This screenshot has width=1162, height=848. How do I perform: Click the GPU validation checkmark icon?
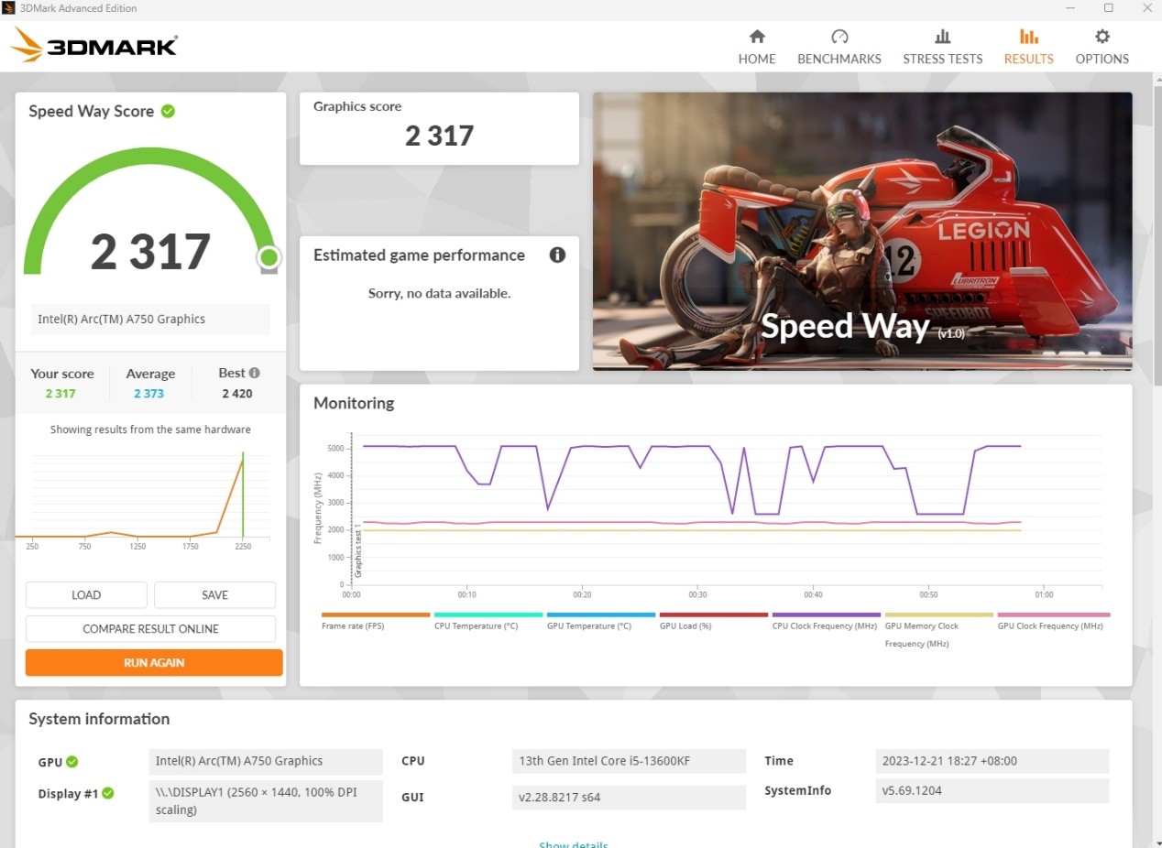coord(71,762)
